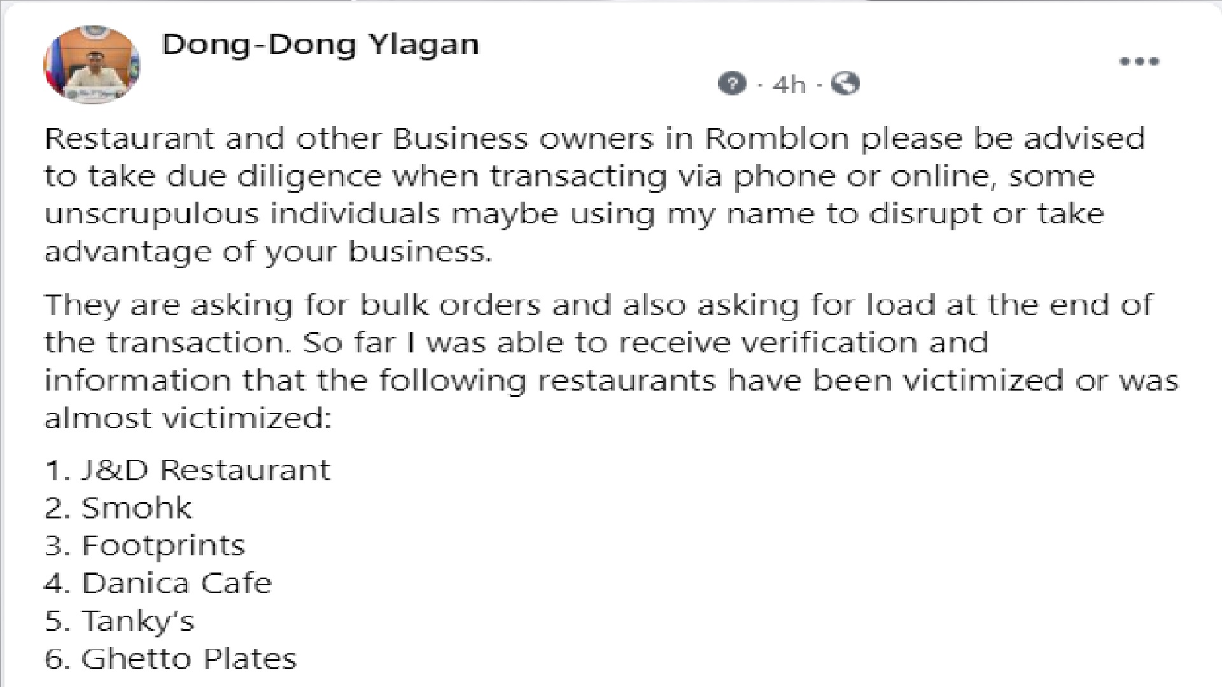Click the word Romblon in the post
This screenshot has width=1222, height=687.
coord(777,139)
